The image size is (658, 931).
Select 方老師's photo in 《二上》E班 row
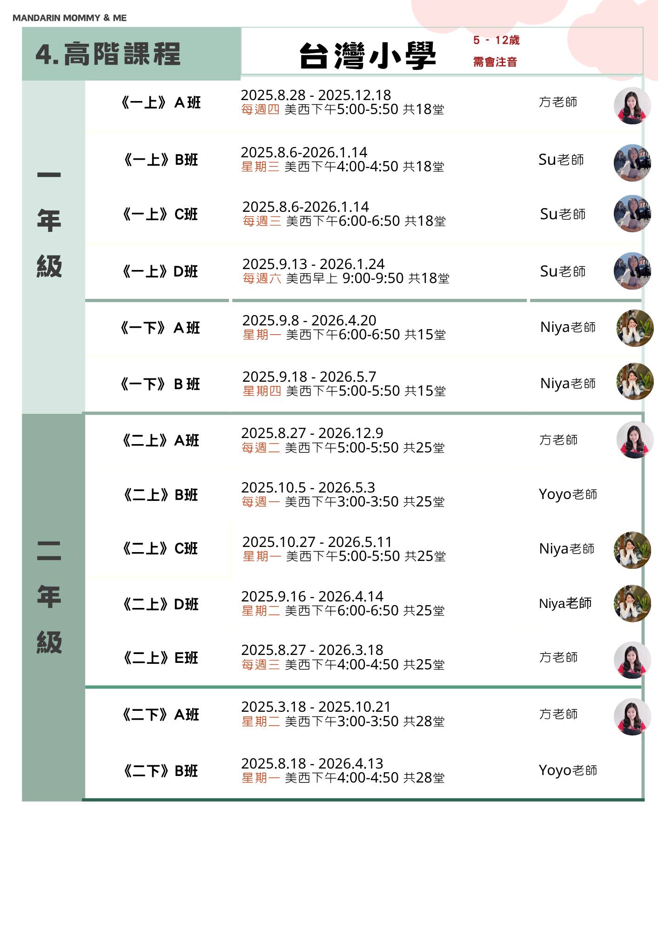click(x=632, y=660)
